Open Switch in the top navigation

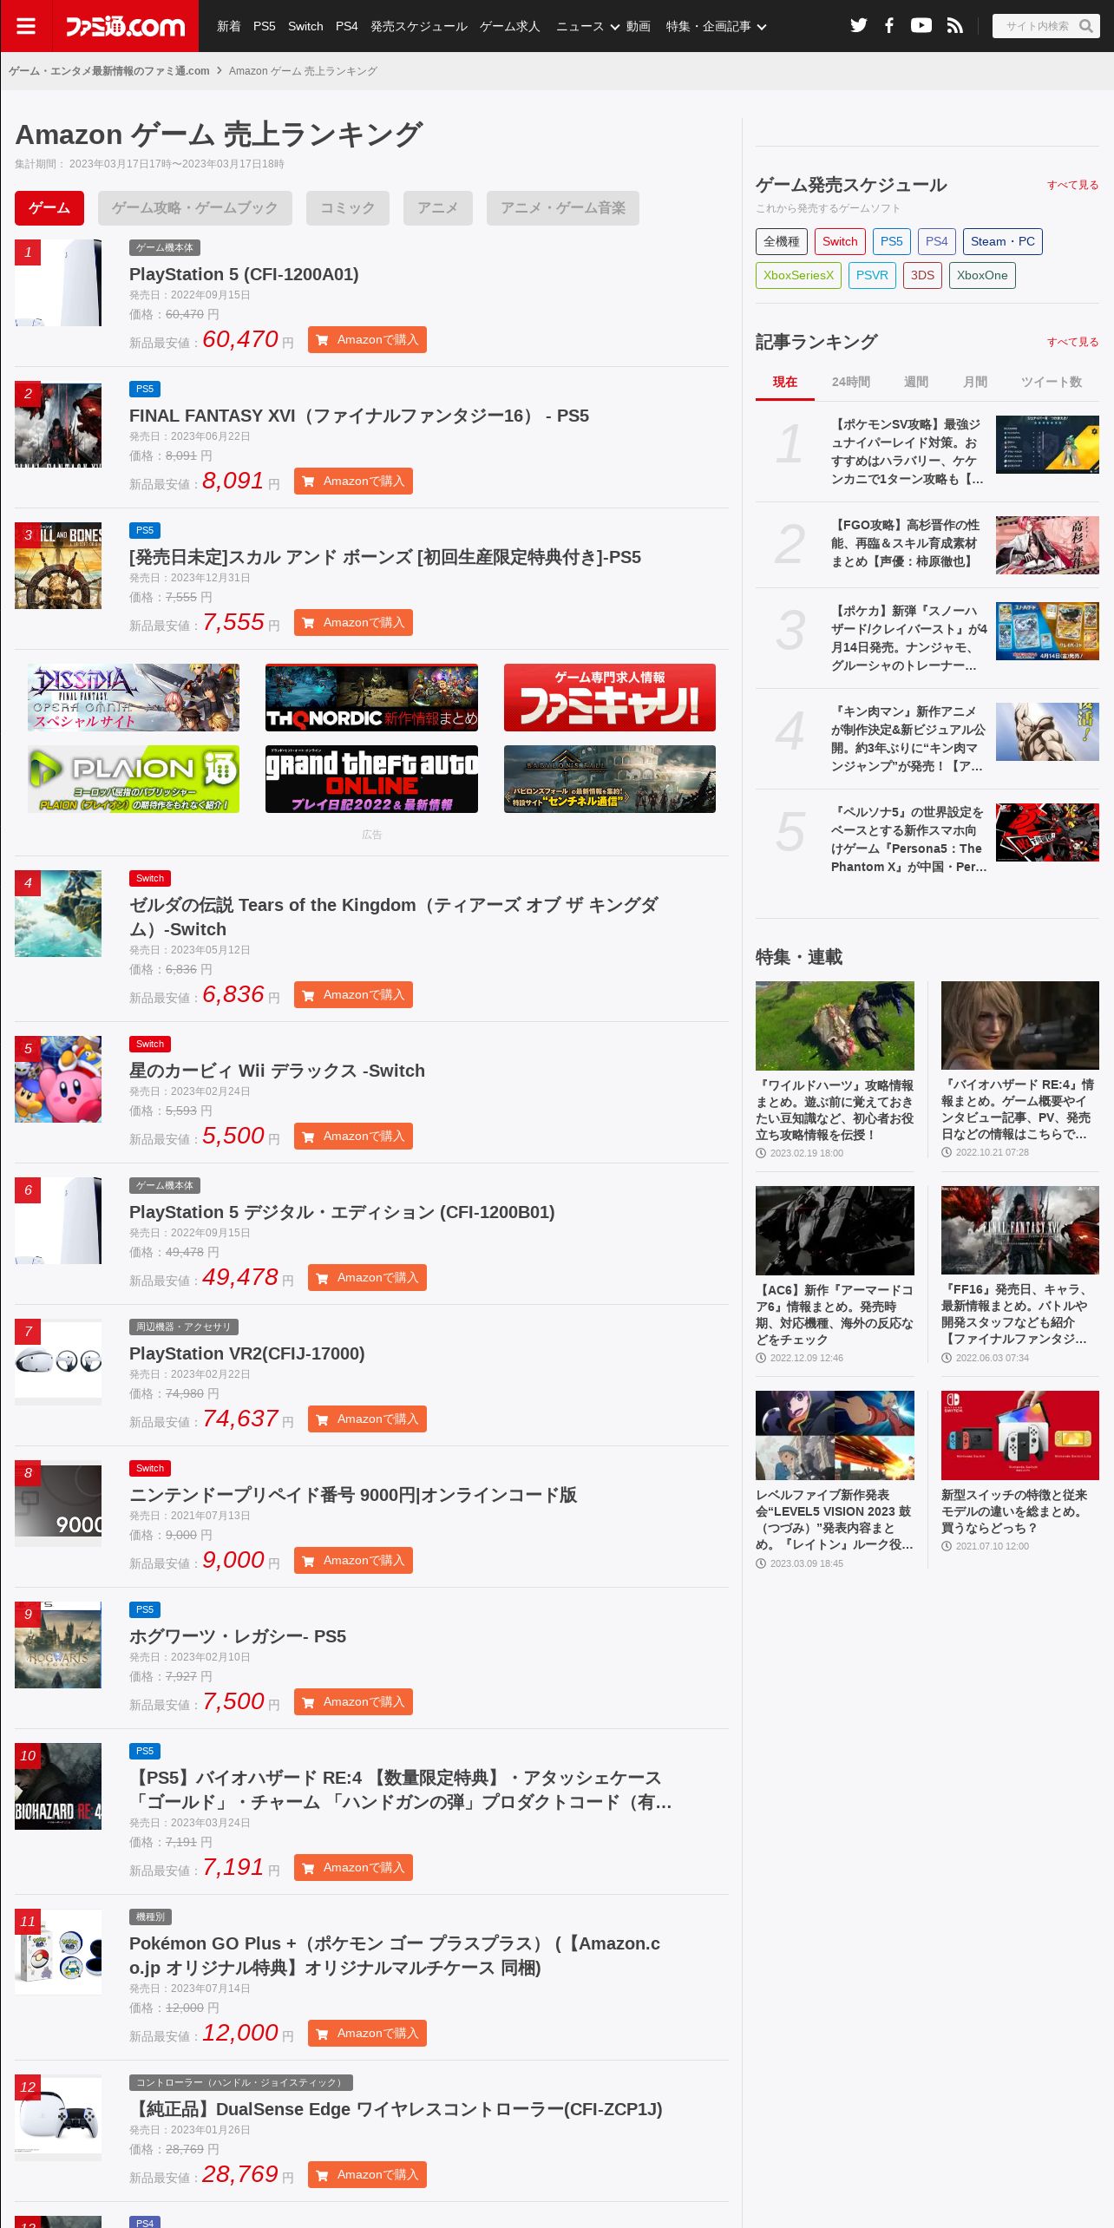305,26
